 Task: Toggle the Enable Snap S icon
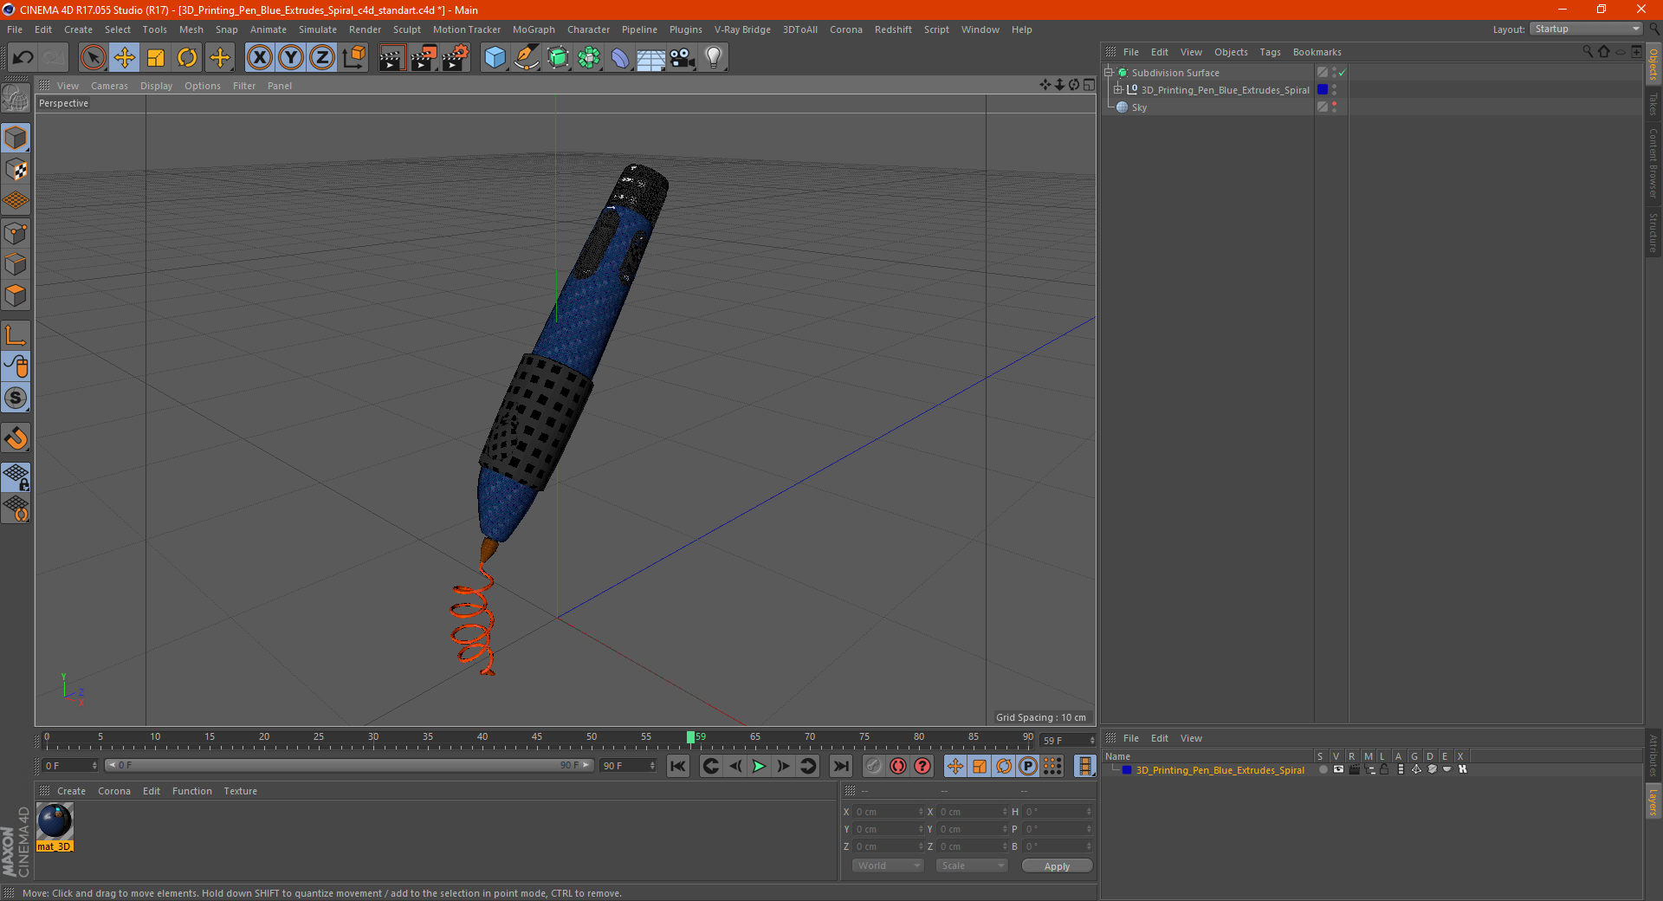point(16,399)
